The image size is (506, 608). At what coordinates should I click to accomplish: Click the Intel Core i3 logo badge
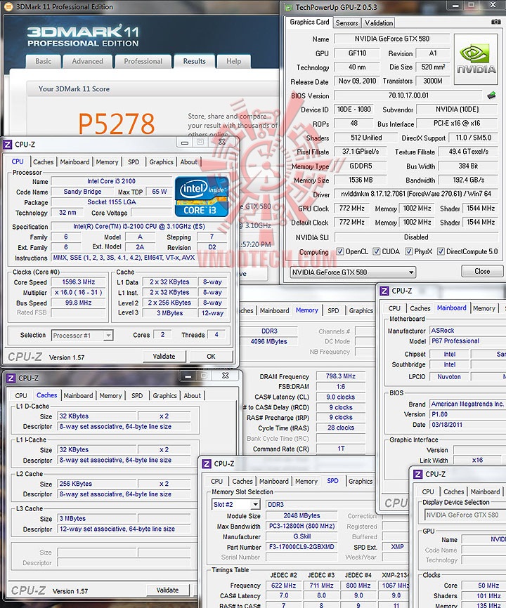click(x=202, y=197)
